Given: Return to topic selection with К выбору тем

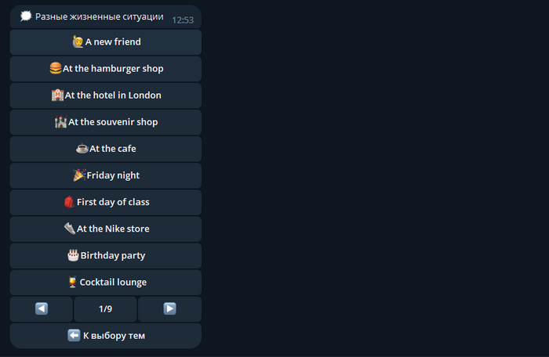Looking at the screenshot, I should coord(106,336).
